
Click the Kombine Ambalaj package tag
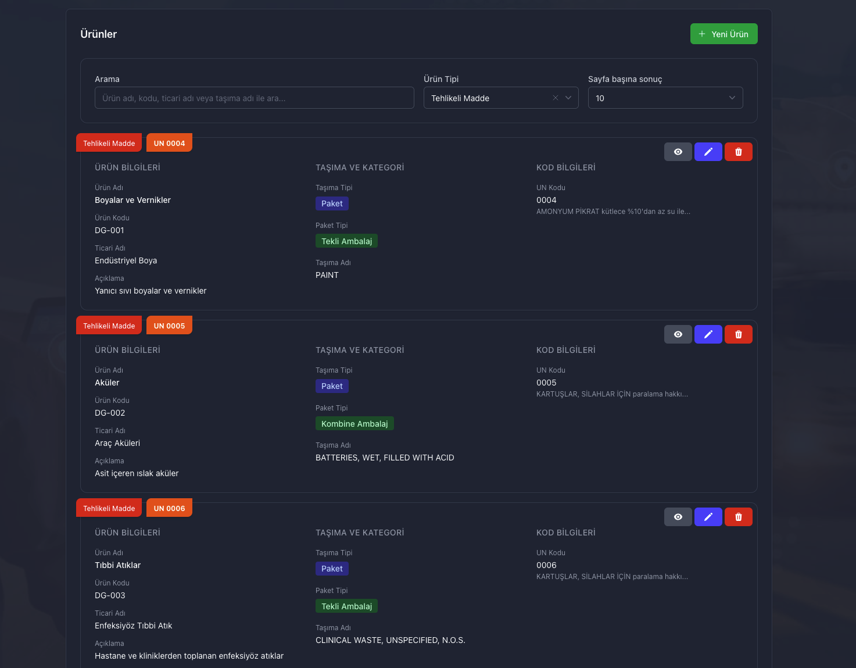click(x=354, y=424)
